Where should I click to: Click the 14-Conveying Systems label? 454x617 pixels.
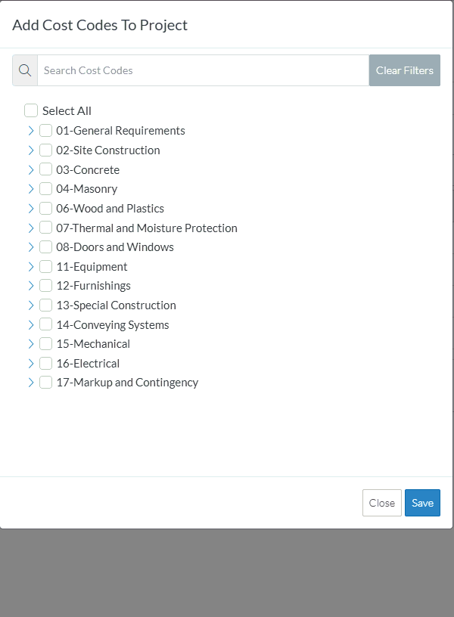click(113, 325)
